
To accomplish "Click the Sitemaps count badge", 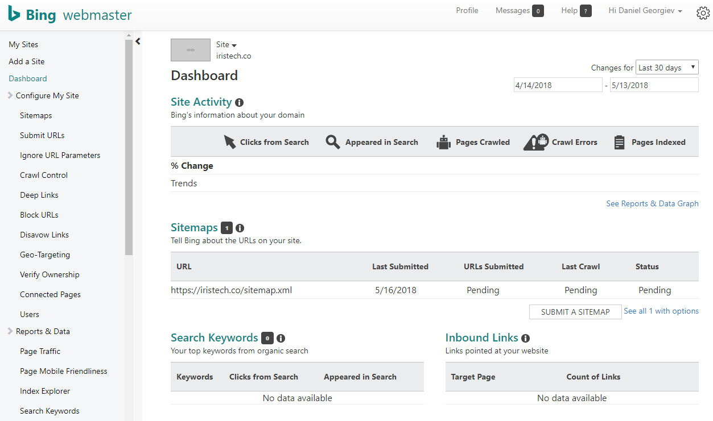I will [x=226, y=228].
